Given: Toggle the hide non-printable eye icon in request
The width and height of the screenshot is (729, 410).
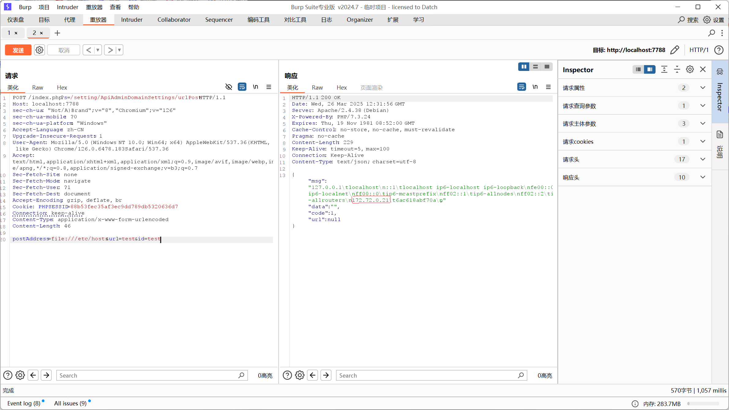Looking at the screenshot, I should tap(229, 87).
